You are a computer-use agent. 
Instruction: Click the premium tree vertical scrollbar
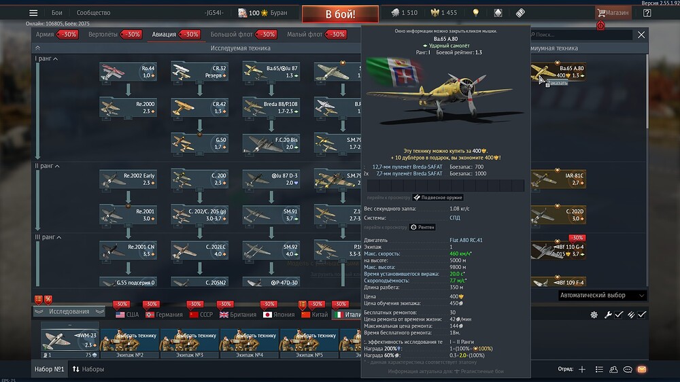[x=647, y=91]
